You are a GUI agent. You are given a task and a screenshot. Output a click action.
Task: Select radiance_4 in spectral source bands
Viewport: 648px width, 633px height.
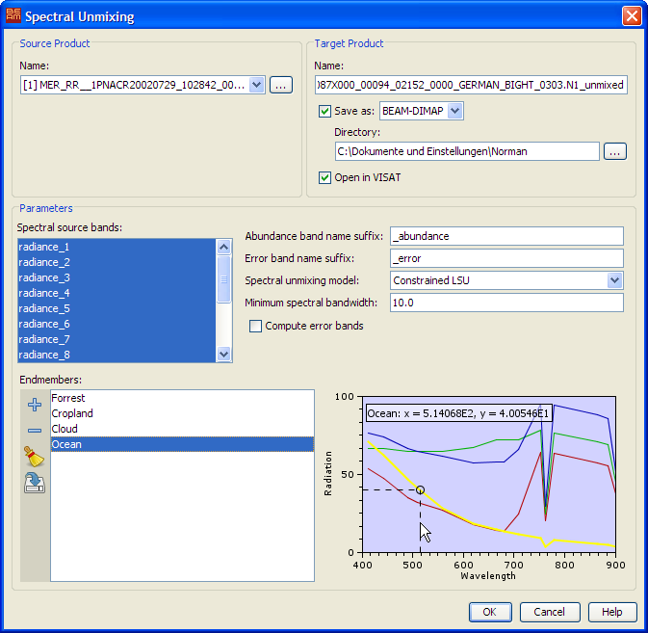[44, 293]
